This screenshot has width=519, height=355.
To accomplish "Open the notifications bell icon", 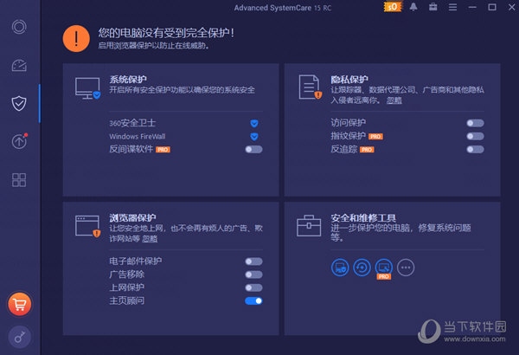I will pyautogui.click(x=413, y=7).
